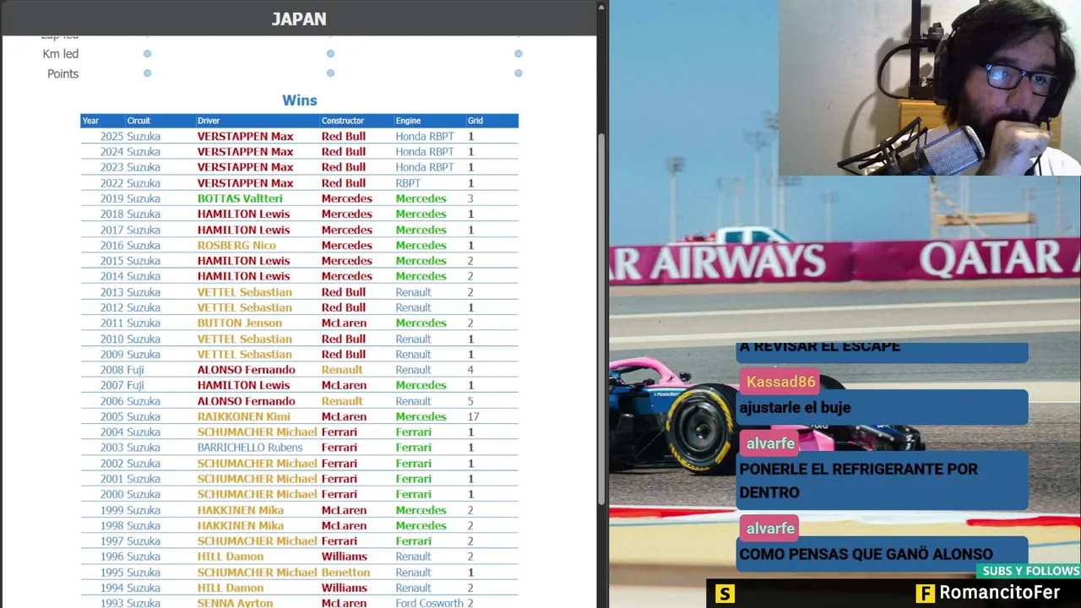
Task: Select the Year column header
Action: coord(90,121)
